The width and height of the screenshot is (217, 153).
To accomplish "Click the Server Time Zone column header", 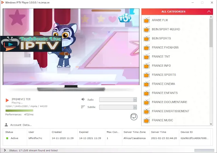I will click(134, 132).
